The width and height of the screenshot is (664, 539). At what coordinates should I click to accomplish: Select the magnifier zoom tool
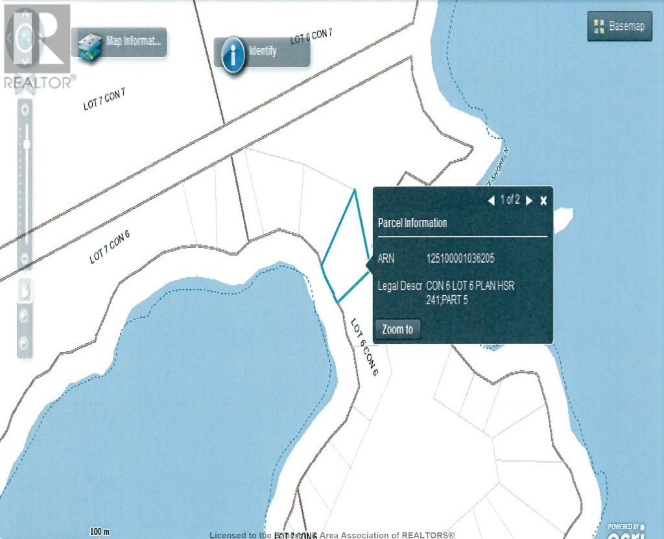coord(25,316)
